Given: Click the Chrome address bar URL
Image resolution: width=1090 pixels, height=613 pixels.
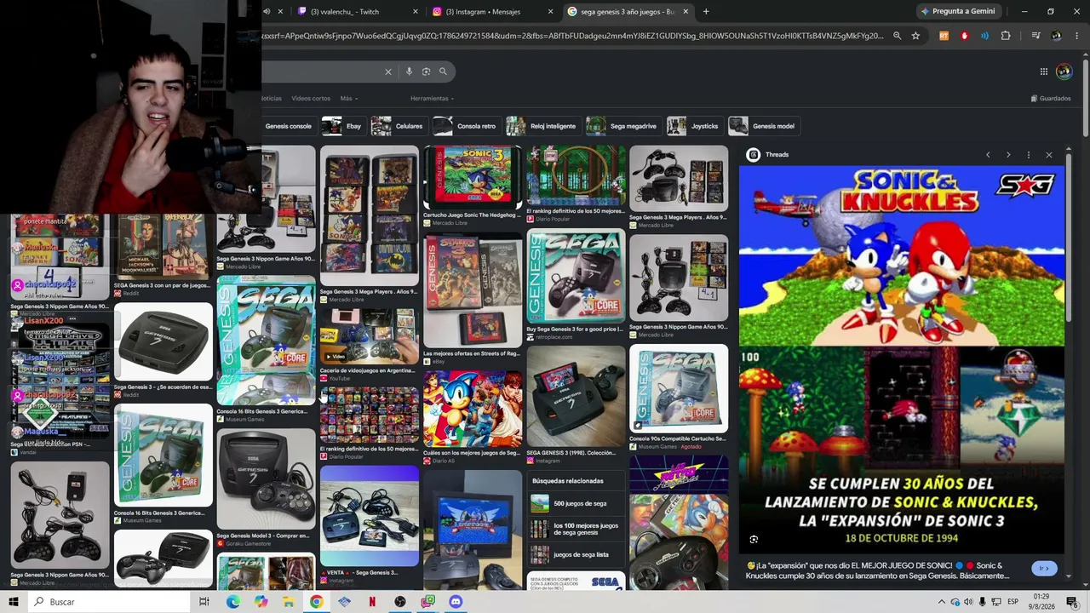Looking at the screenshot, I should click(x=572, y=36).
